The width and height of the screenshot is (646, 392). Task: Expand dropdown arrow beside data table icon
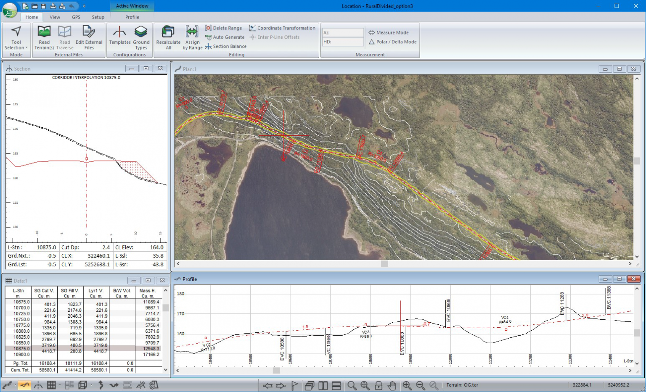point(60,385)
